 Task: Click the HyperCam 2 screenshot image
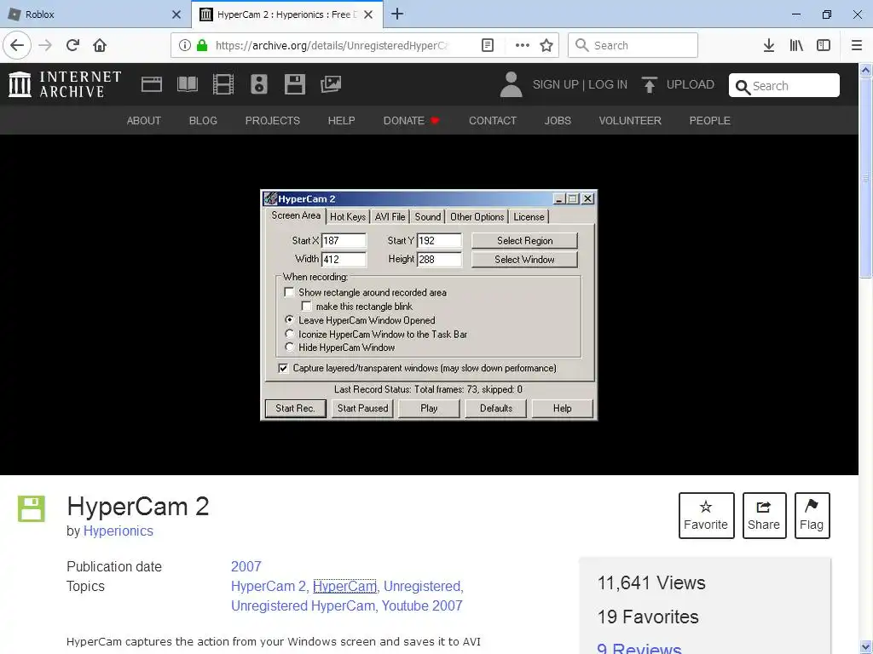tap(429, 305)
